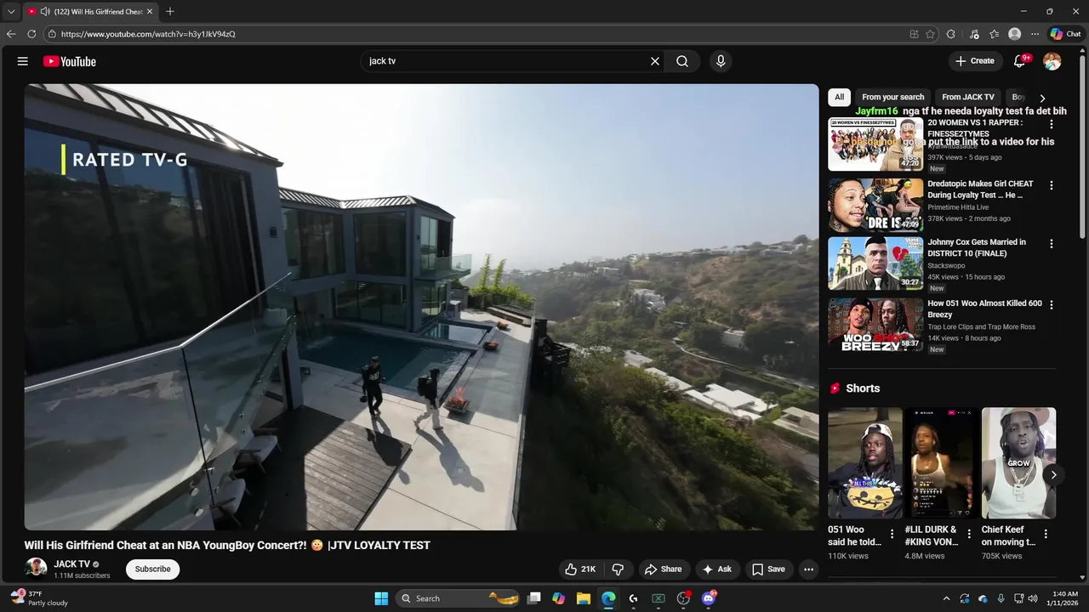Open the Edge profile icon

pos(1014,34)
